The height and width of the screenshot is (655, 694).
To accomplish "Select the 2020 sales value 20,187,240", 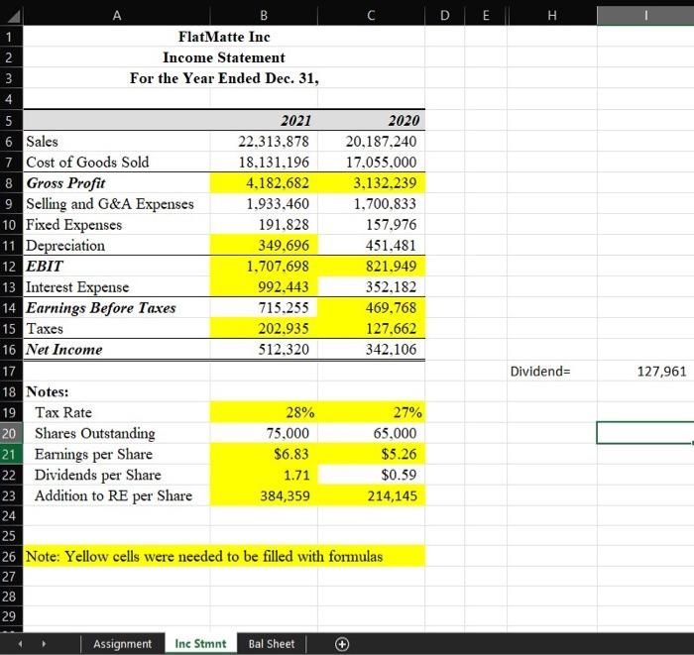I will pos(372,142).
